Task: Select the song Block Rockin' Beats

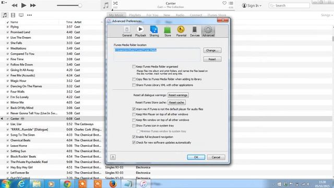Action: click(x=23, y=157)
